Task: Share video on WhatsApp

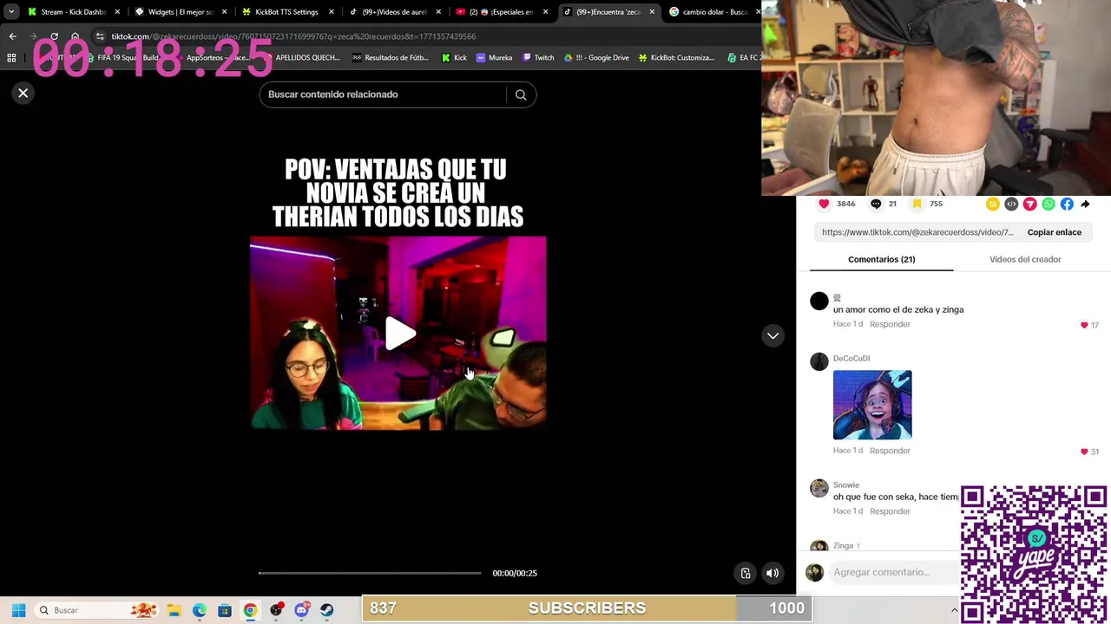Action: tap(1049, 204)
